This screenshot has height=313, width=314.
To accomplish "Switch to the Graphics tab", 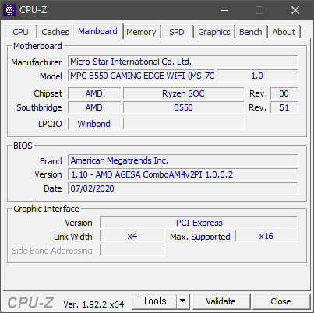I will pos(214,32).
